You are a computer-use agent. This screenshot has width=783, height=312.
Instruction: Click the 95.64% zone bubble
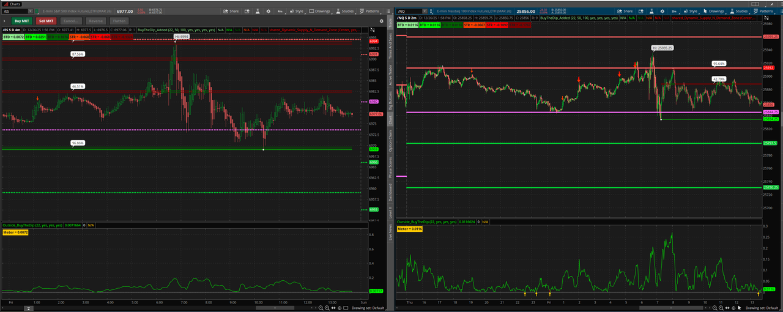pos(719,63)
